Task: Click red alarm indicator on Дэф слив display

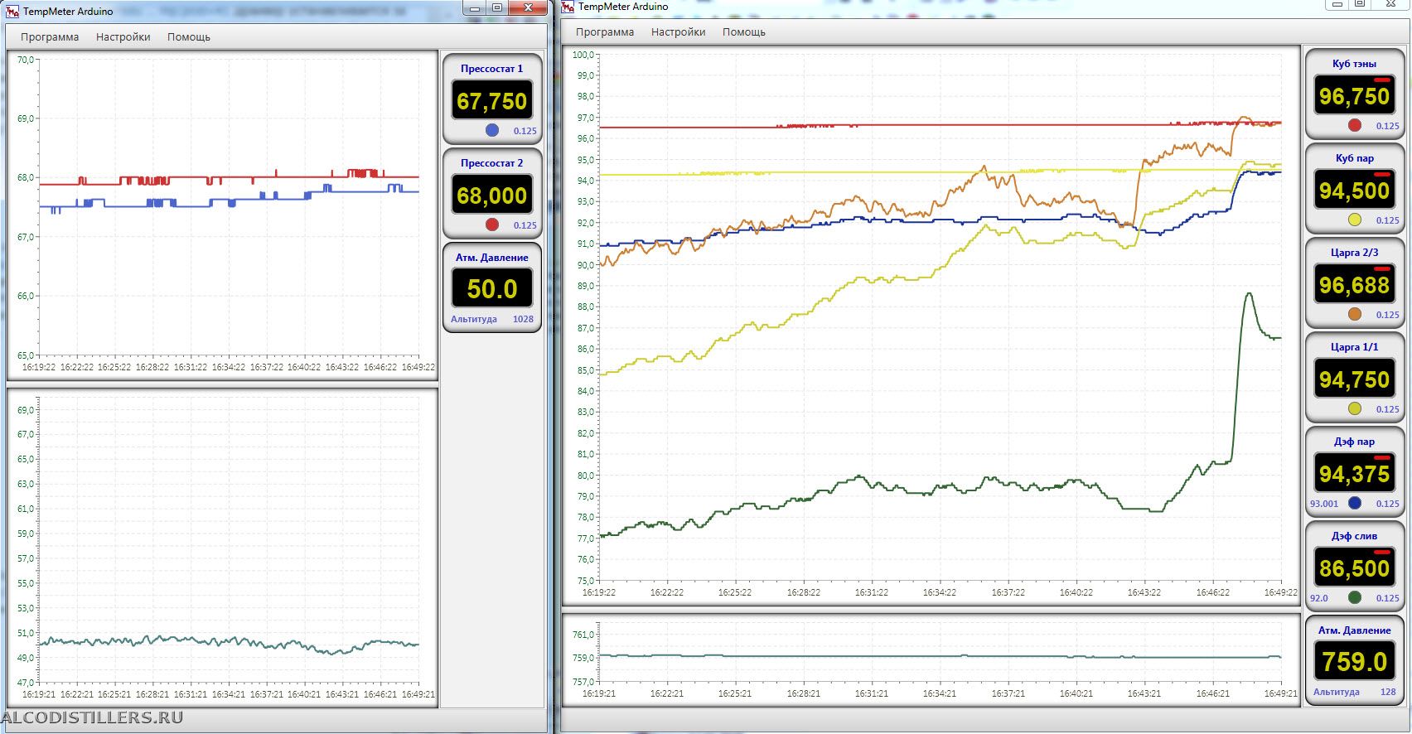Action: 1382,553
